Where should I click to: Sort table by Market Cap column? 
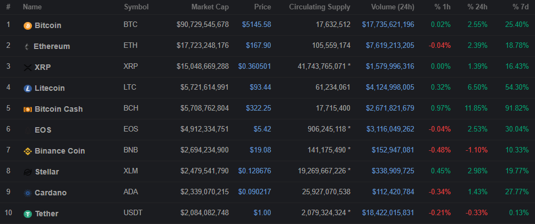pyautogui.click(x=210, y=7)
